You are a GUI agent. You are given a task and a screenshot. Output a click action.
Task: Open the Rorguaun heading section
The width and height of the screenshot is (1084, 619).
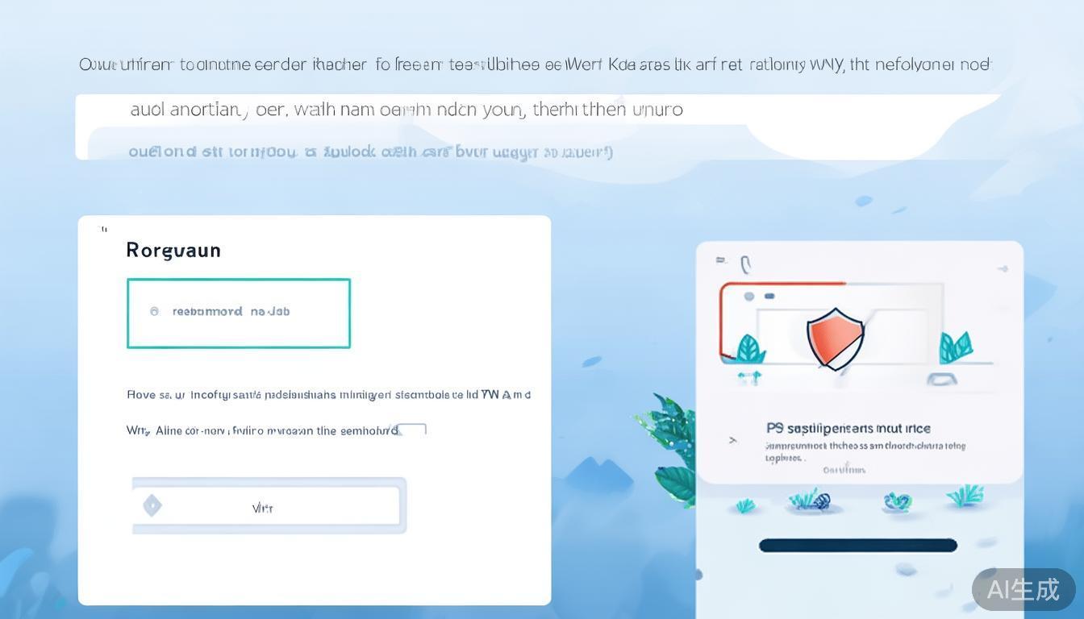point(173,250)
